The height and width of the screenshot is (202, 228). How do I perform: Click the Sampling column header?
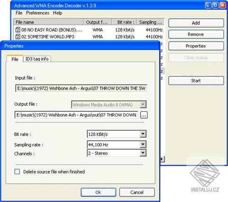tap(150, 22)
